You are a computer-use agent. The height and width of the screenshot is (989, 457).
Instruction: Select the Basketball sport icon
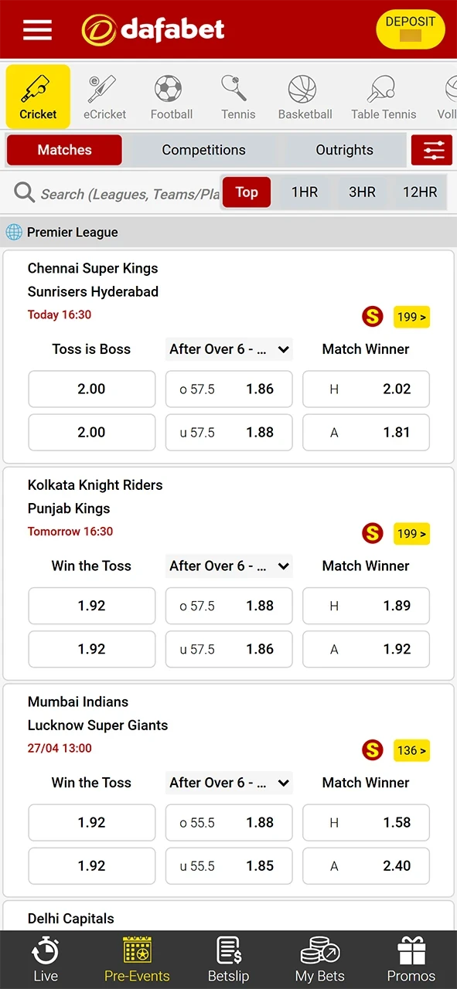305,94
